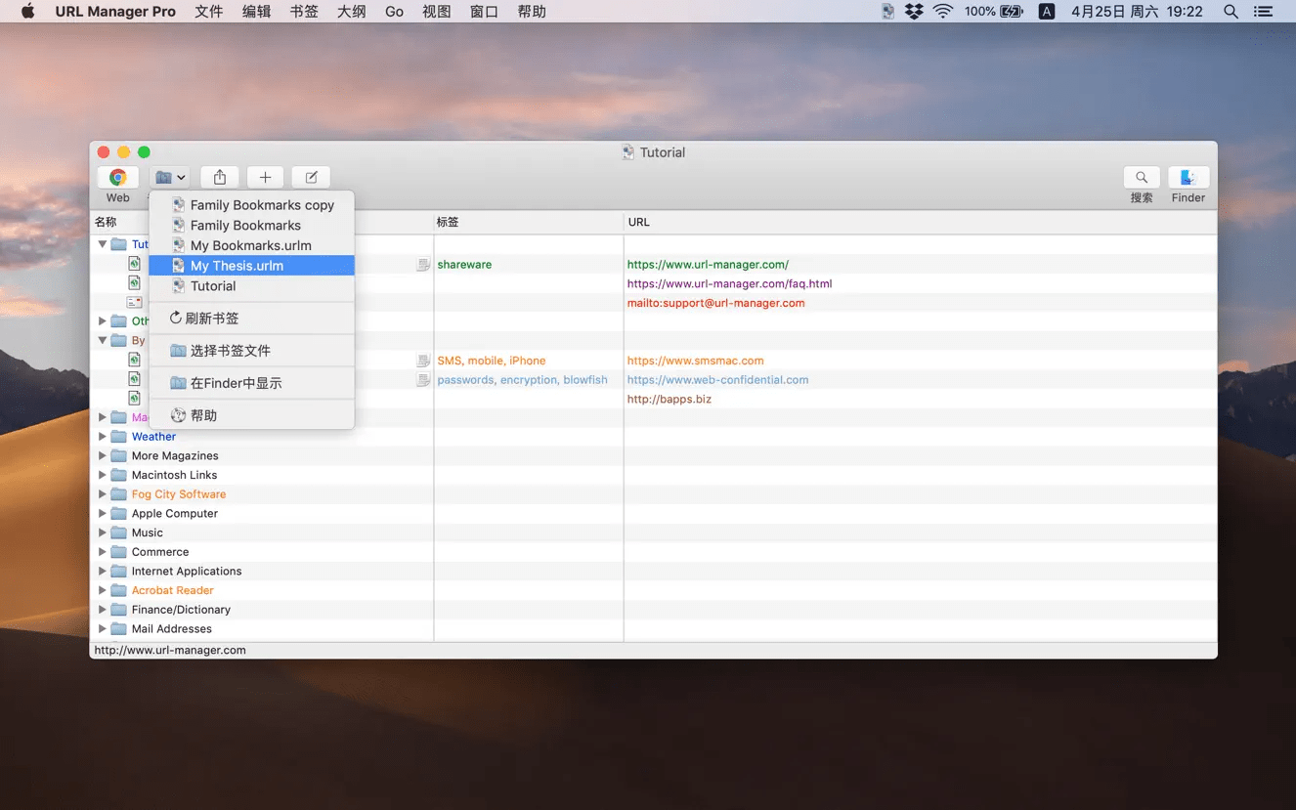
Task: Select the Acrobat Reader folder row
Action: click(172, 590)
